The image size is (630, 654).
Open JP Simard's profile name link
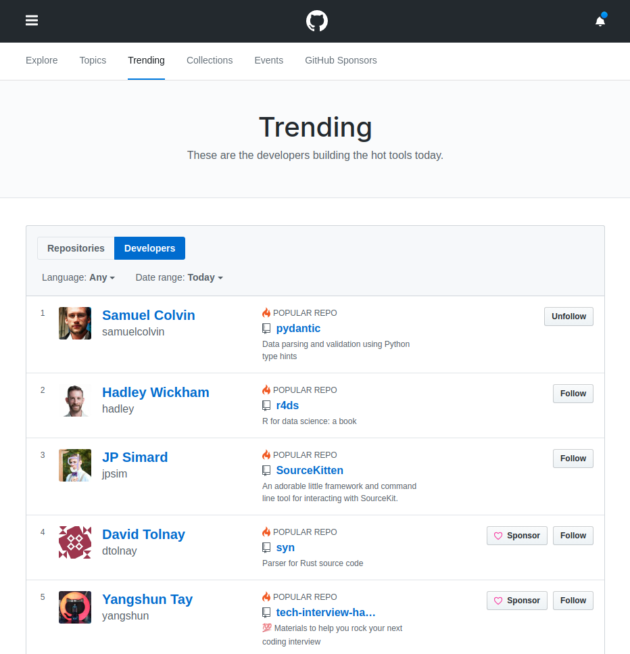pyautogui.click(x=135, y=458)
